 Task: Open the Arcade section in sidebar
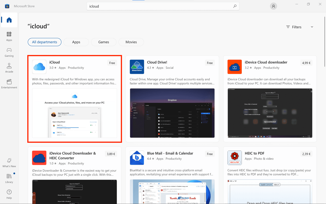pyautogui.click(x=9, y=68)
